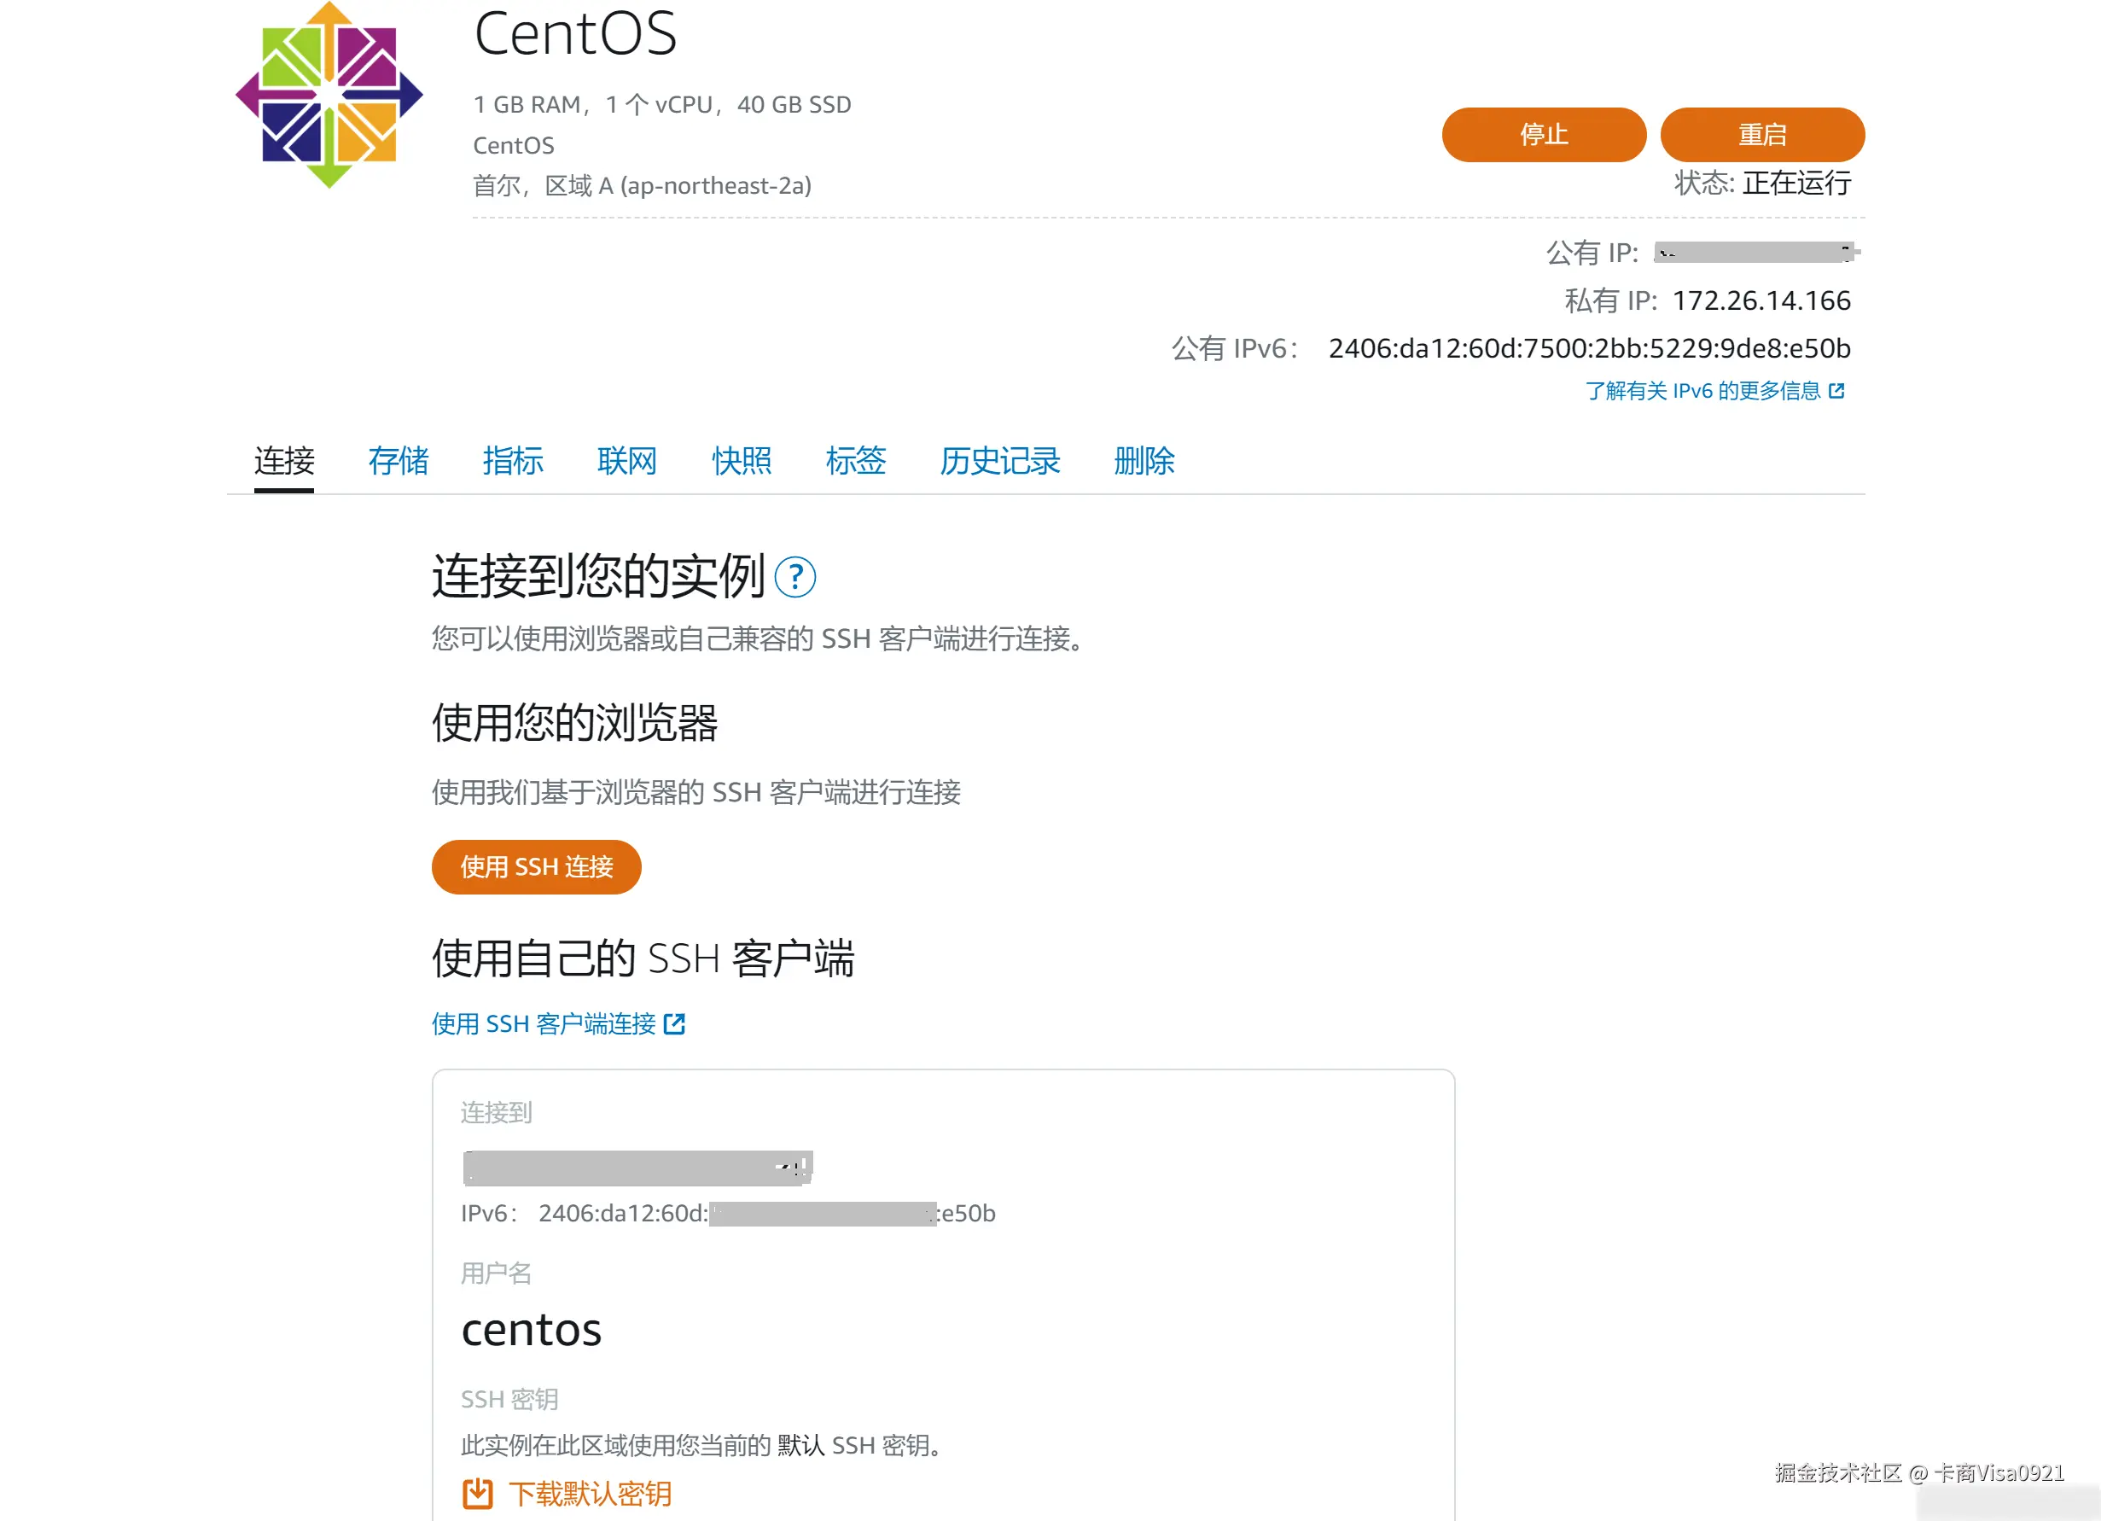Click the 使用 SSH 连接 button
2101x1521 pixels.
pos(535,867)
